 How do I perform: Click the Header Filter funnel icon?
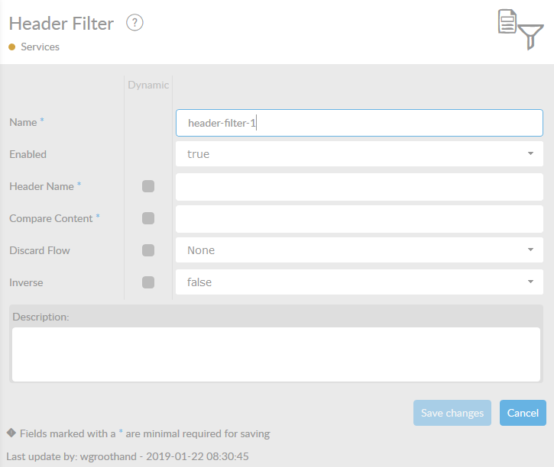coord(520,29)
